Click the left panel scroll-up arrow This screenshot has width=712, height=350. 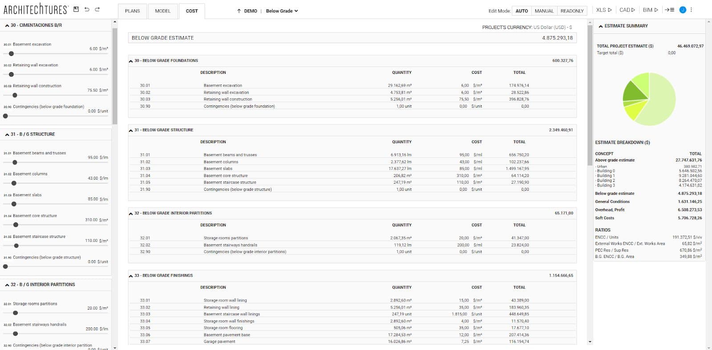tap(115, 22)
